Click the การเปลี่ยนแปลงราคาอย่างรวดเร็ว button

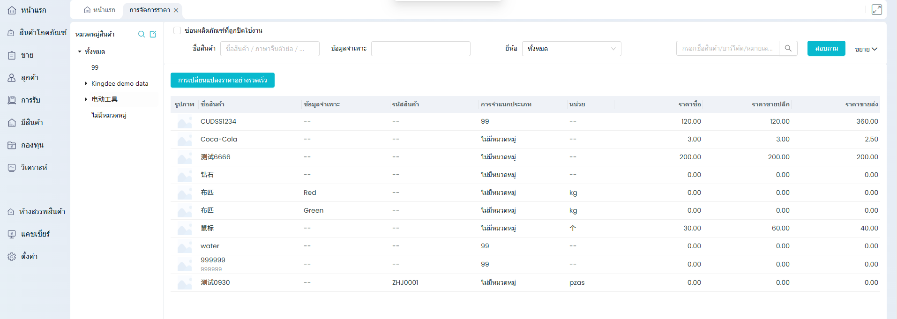(x=222, y=80)
